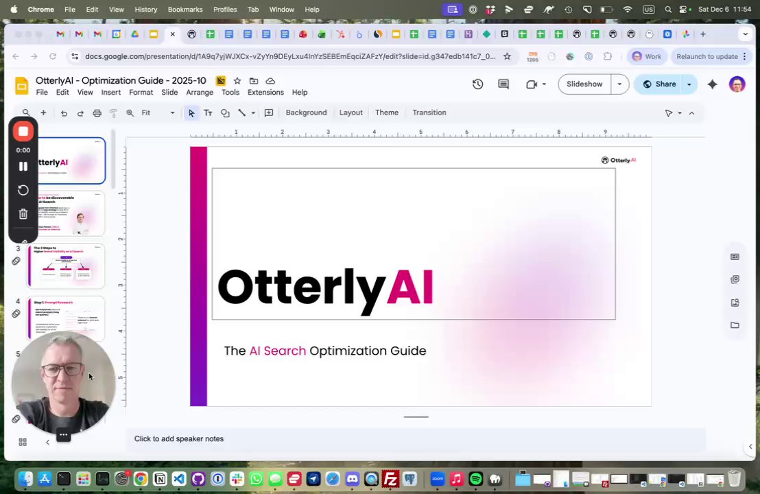Open the search menus magnifier icon

(x=25, y=113)
